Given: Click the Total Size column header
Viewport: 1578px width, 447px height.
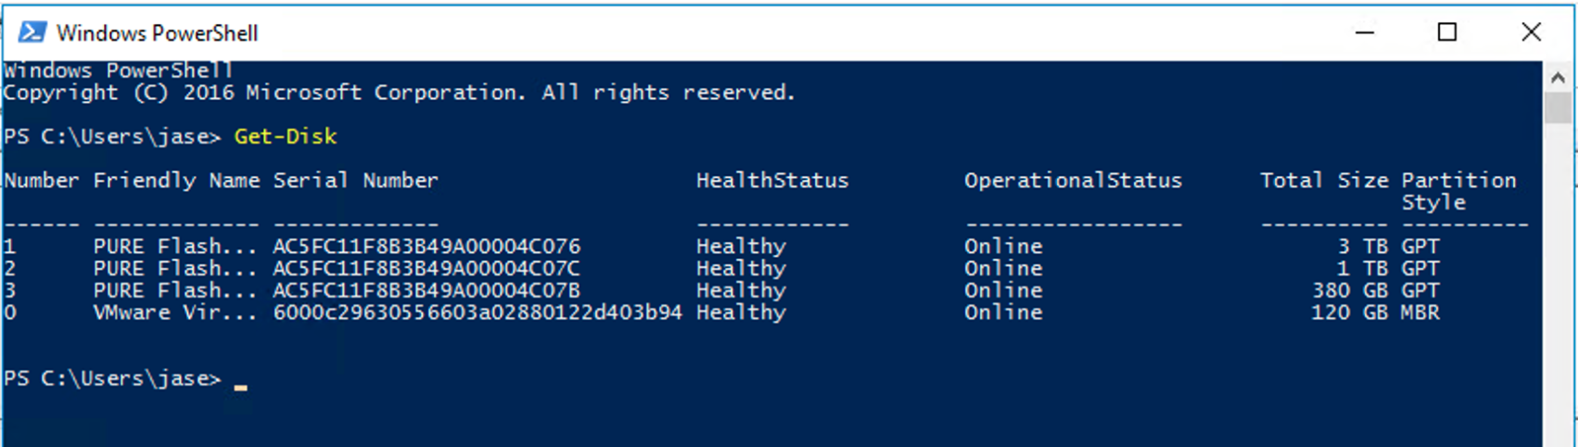Looking at the screenshot, I should 1323,181.
